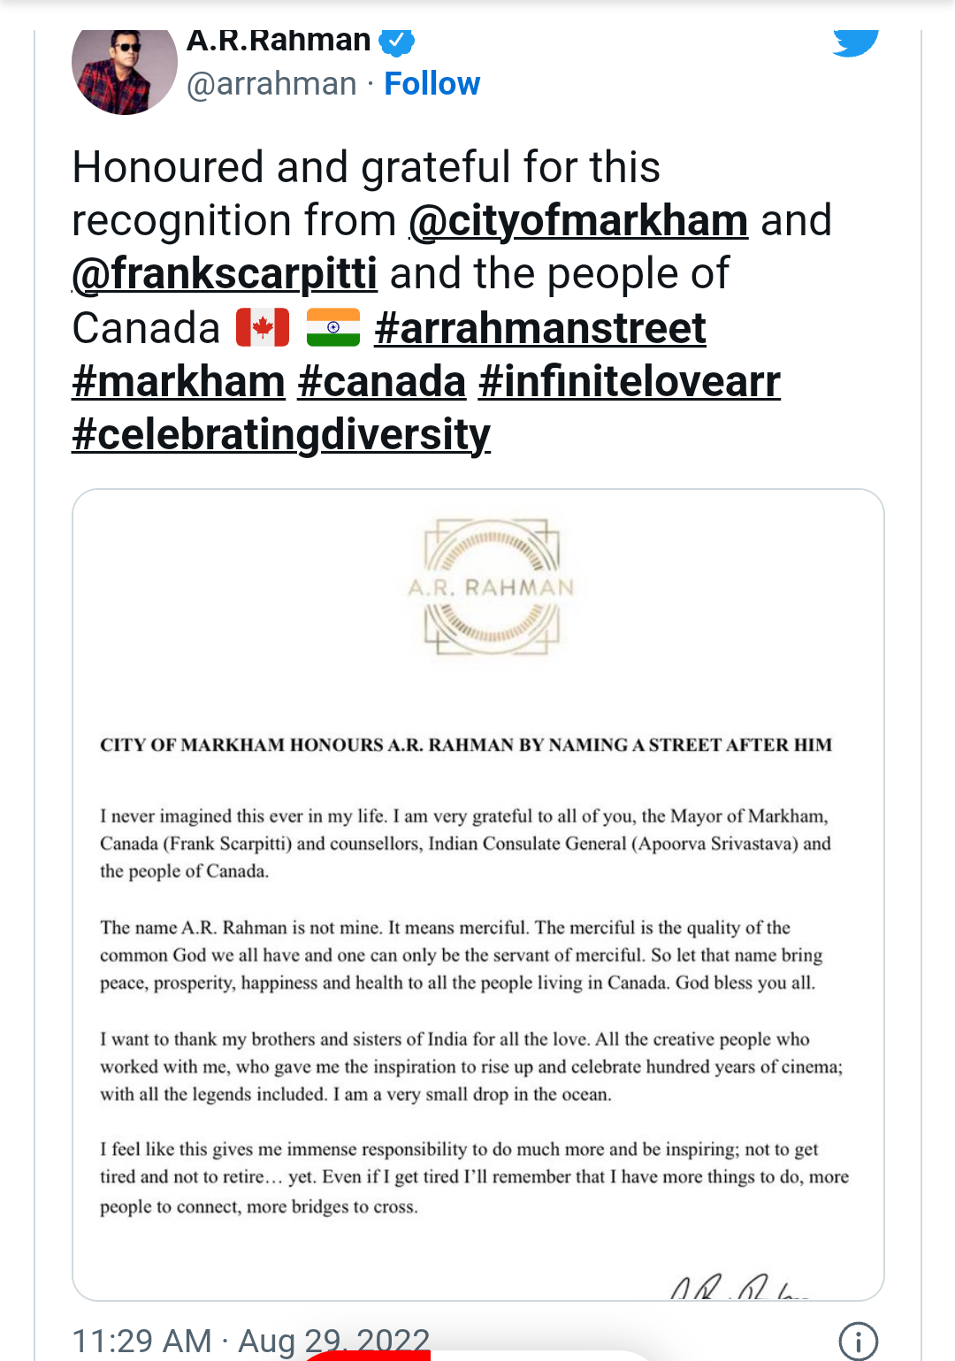Open the #canada hashtag
Viewport: 955px width, 1361px height.
(382, 382)
